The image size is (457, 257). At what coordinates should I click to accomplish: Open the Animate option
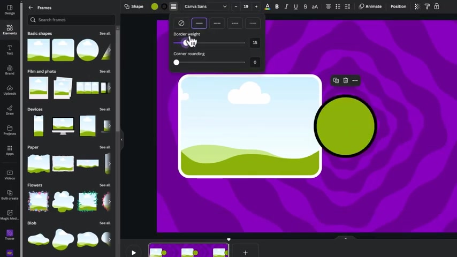tap(370, 6)
